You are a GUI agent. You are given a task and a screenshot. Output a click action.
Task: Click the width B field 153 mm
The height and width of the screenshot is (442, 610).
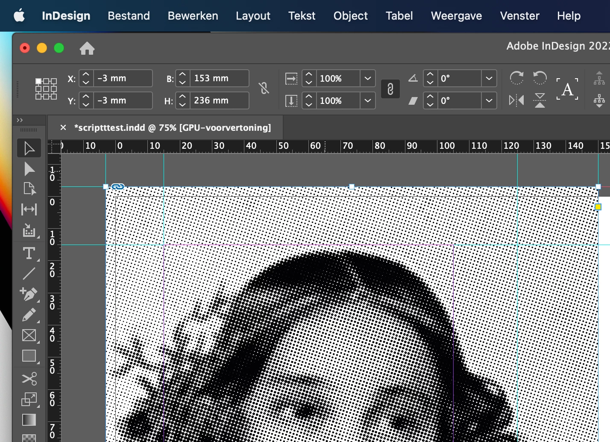pyautogui.click(x=219, y=78)
